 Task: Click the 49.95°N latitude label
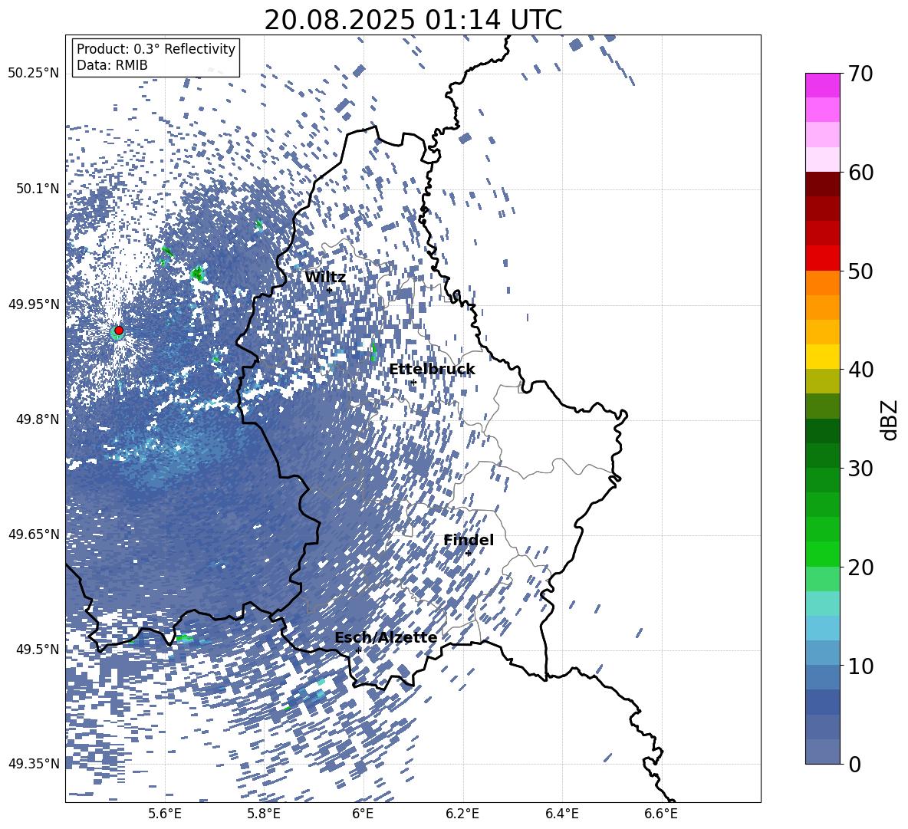tap(34, 304)
